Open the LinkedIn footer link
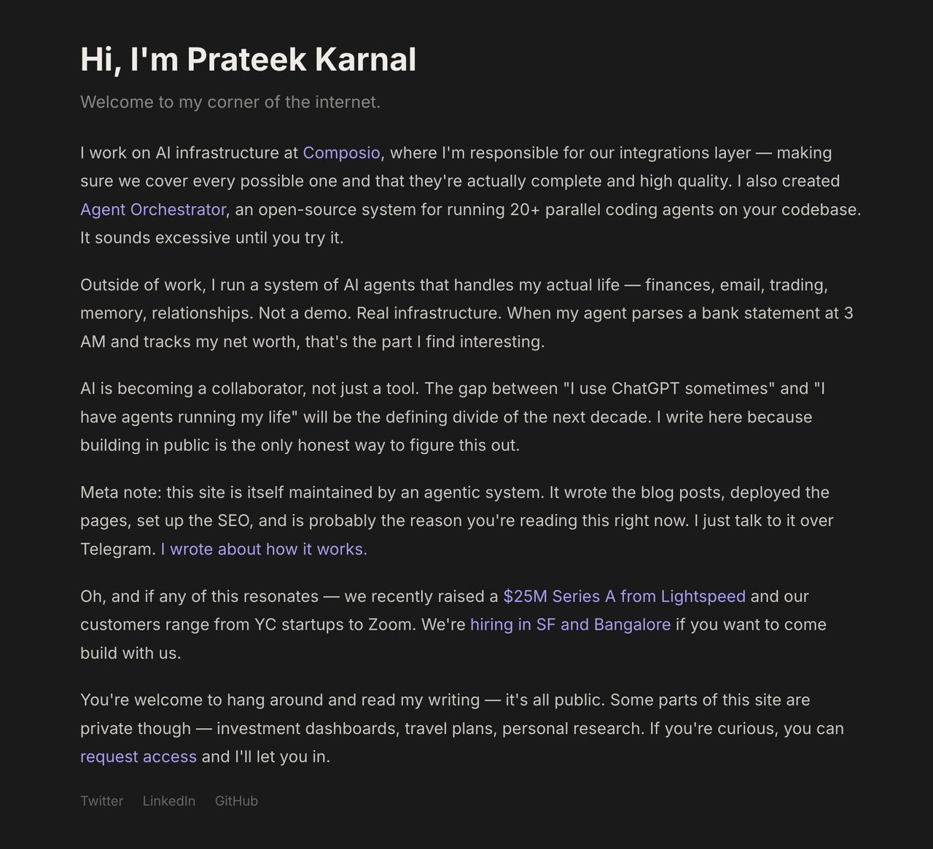Image resolution: width=933 pixels, height=849 pixels. pos(169,801)
